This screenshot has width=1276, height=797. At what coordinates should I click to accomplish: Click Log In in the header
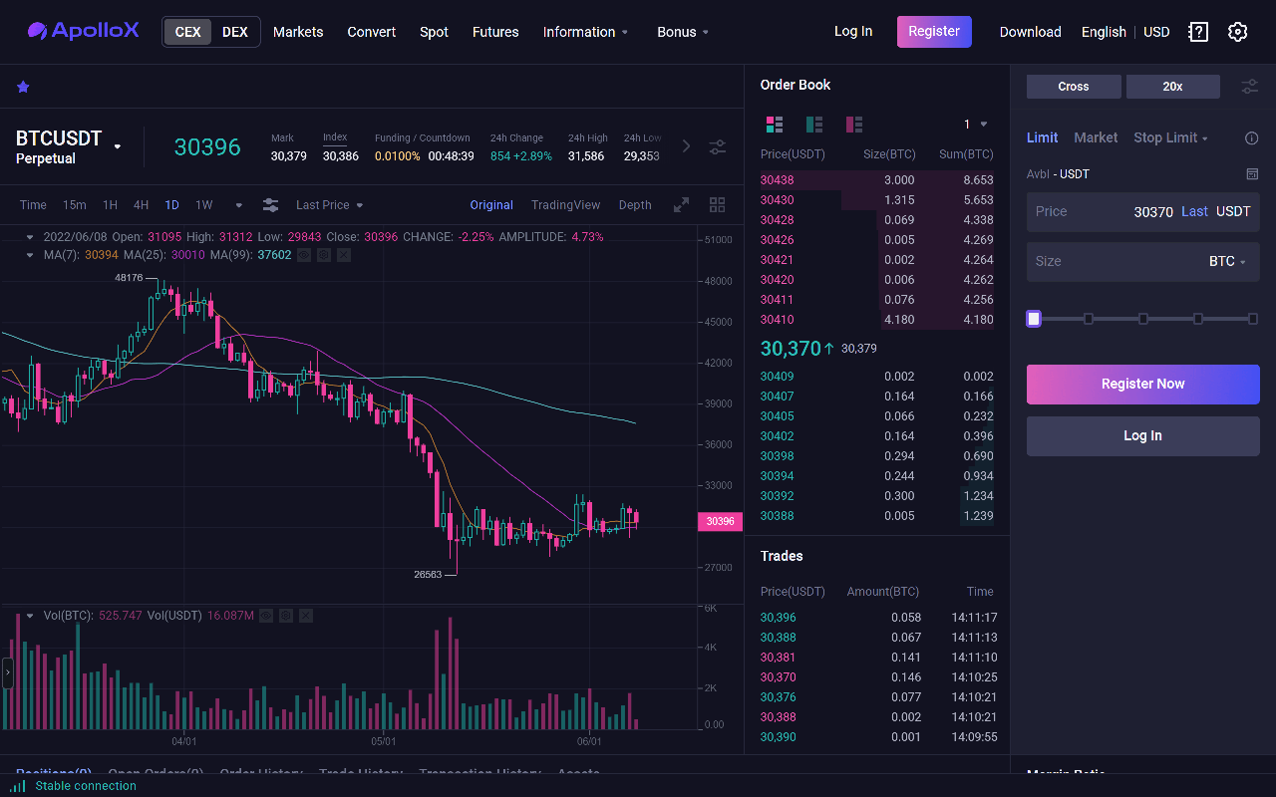[853, 31]
